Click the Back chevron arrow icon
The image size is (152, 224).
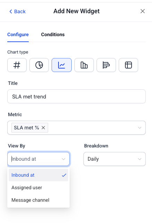[11, 11]
